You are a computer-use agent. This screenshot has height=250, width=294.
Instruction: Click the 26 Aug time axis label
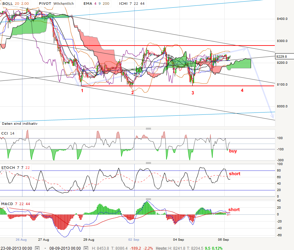pos(21,240)
